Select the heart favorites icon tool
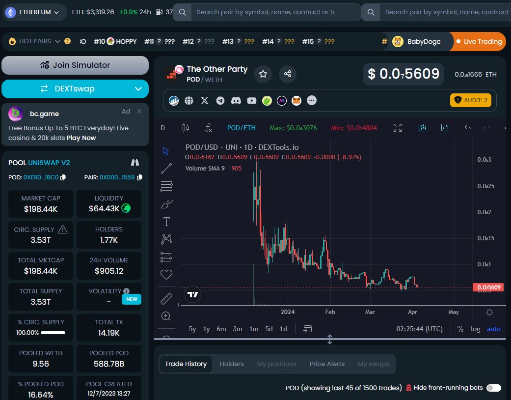Viewport: 511px width, 400px height. point(166,275)
